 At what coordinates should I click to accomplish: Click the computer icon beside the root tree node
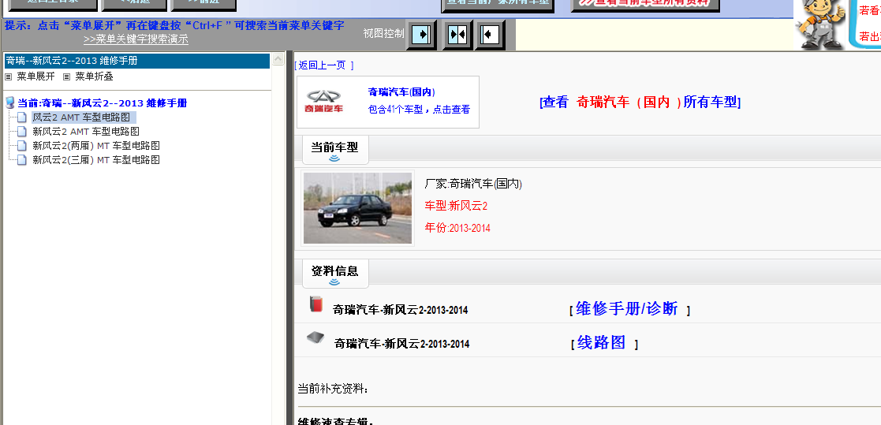9,103
